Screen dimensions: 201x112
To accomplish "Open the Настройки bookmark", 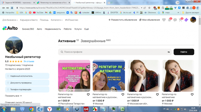I will 8,12.
